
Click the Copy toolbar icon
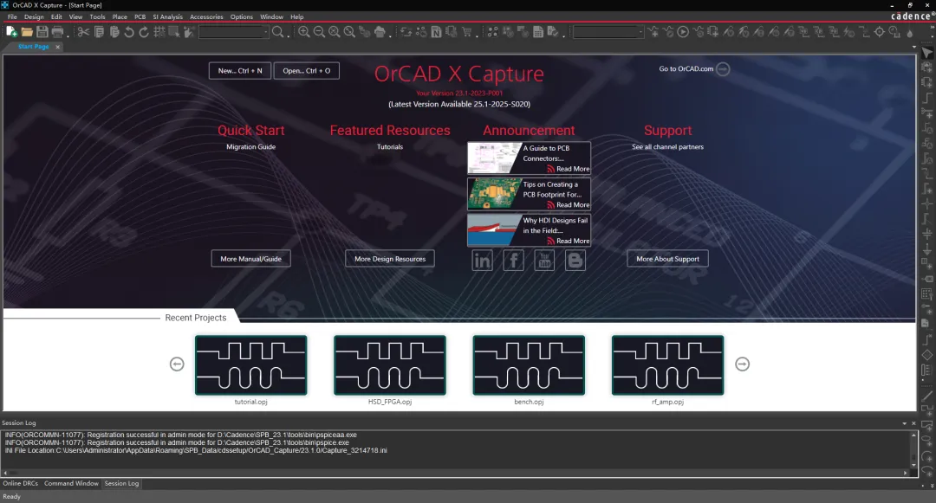99,31
